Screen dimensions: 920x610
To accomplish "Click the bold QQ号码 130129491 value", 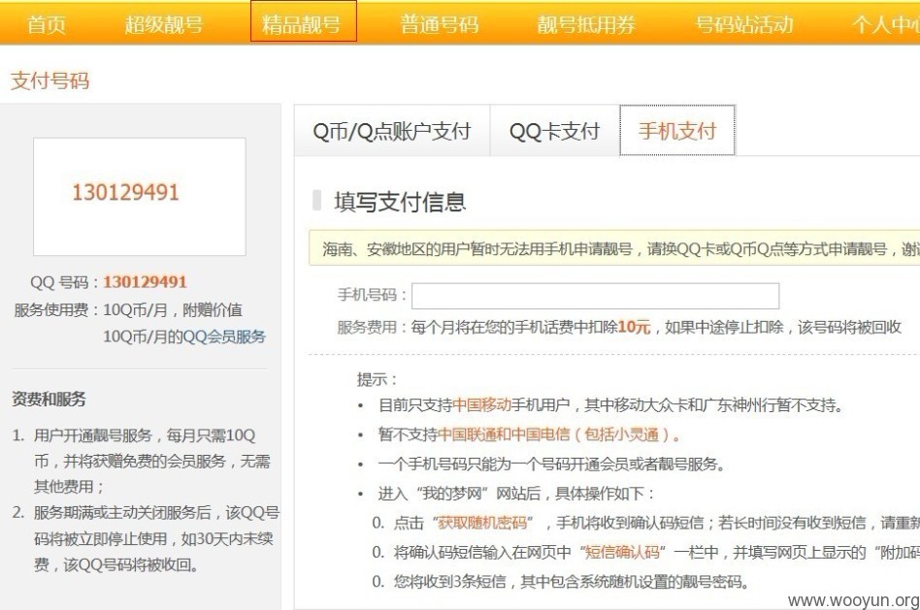I will click(145, 282).
